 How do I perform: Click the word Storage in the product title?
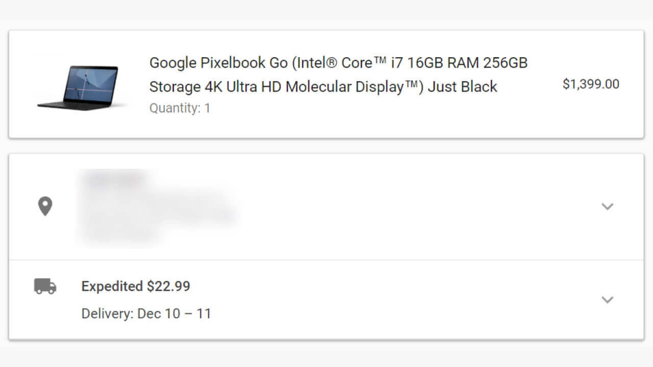174,87
